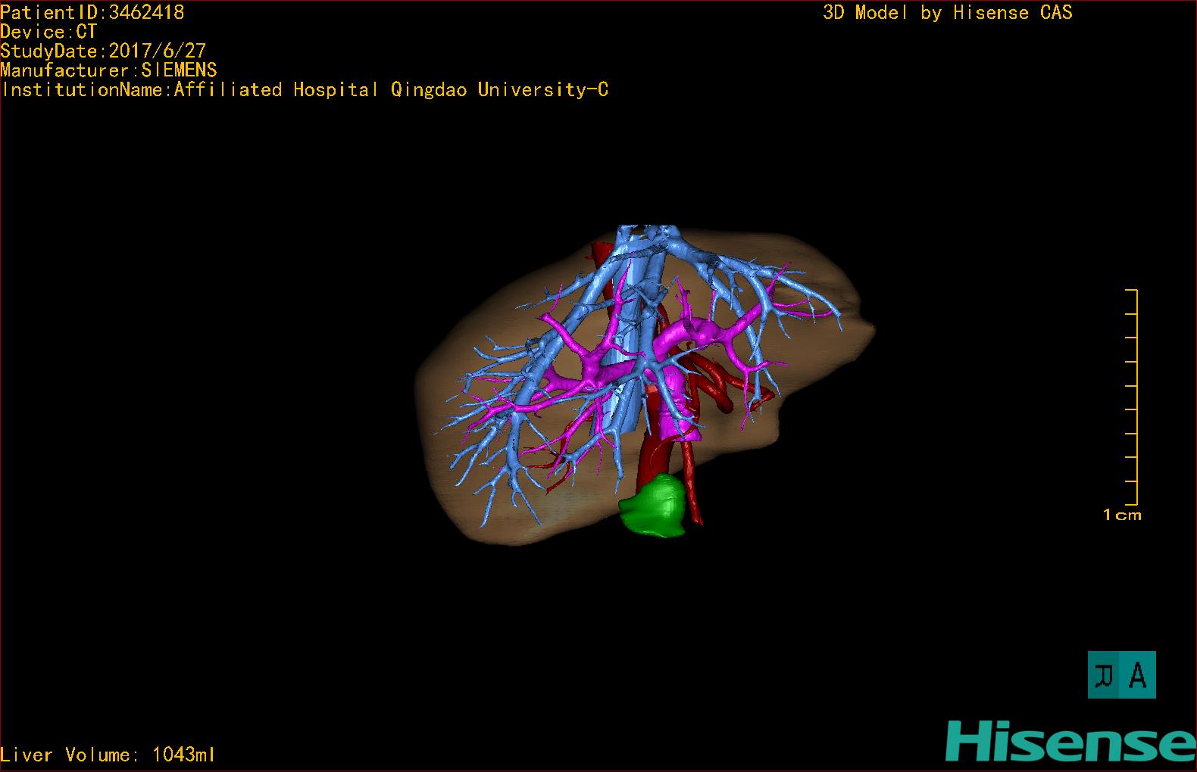Click the Liver Volume: 1043ml readout
The image size is (1197, 772).
coord(108,755)
